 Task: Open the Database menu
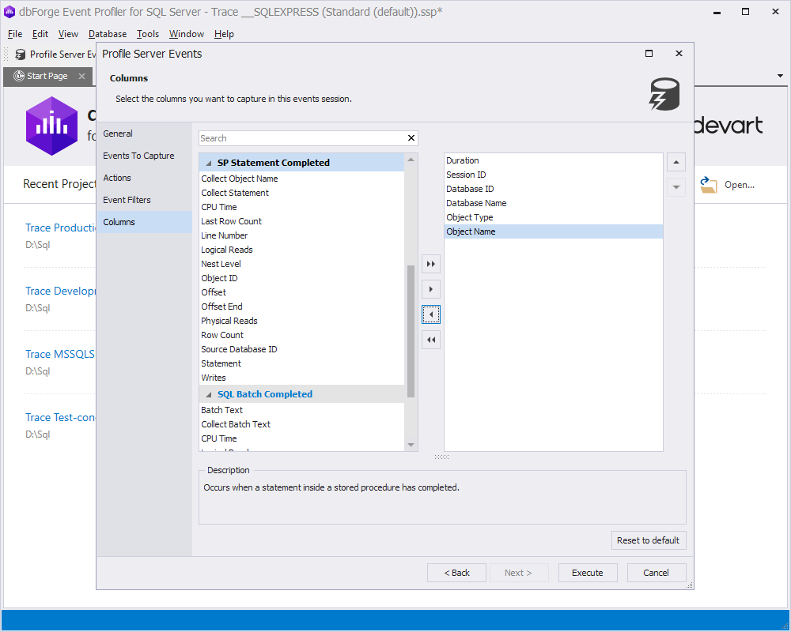tap(108, 34)
